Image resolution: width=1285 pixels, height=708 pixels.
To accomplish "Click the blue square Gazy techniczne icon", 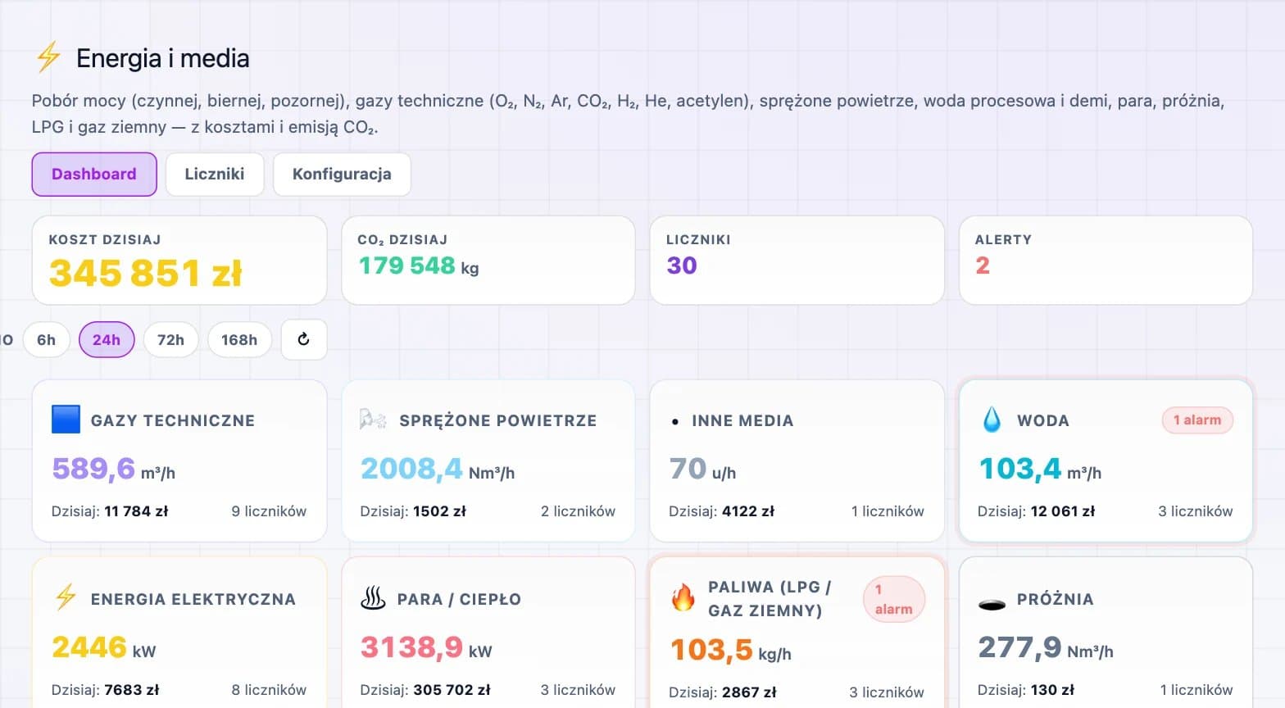I will [66, 420].
